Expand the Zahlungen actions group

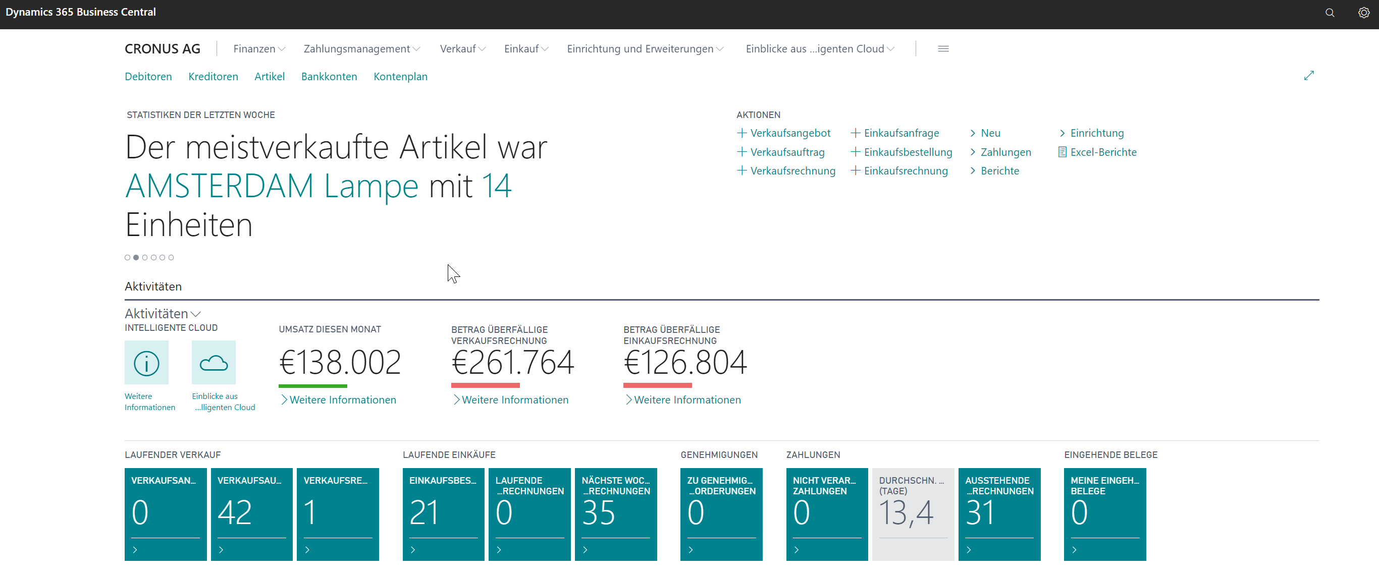coord(1000,152)
